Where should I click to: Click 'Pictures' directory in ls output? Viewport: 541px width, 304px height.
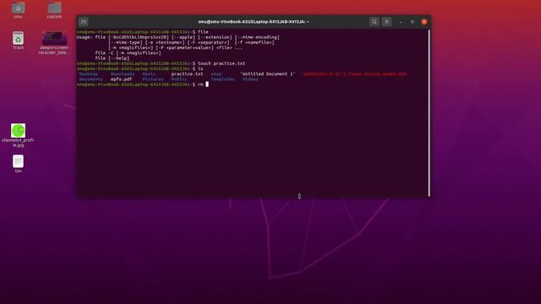click(x=153, y=79)
